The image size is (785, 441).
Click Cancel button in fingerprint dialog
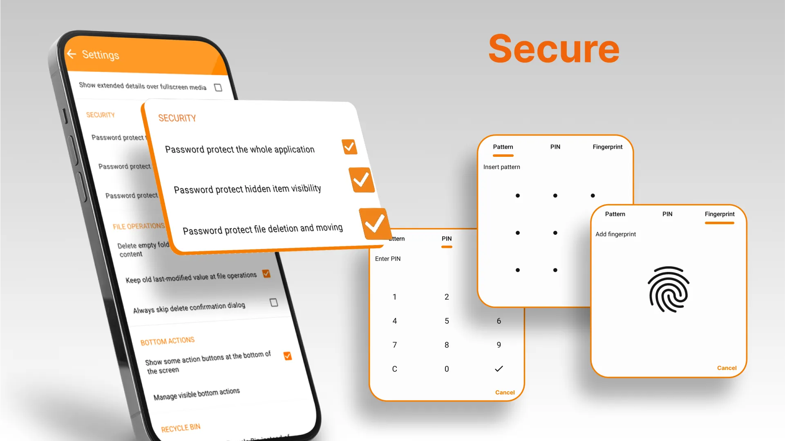tap(727, 367)
